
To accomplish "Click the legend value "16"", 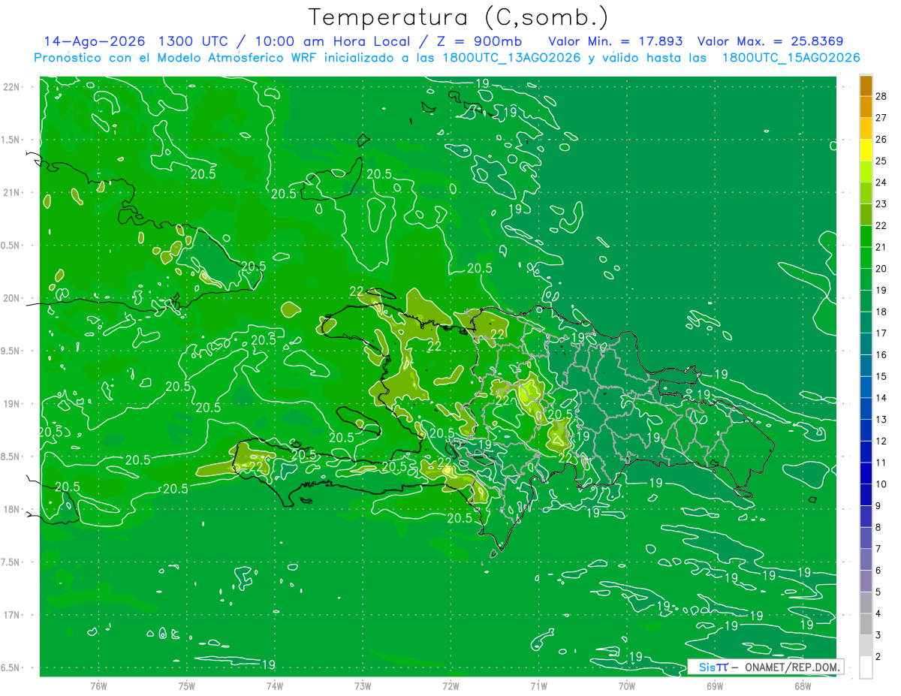I will [x=881, y=354].
